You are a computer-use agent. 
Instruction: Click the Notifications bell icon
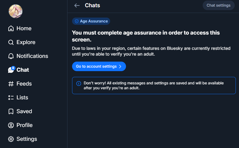click(x=11, y=56)
